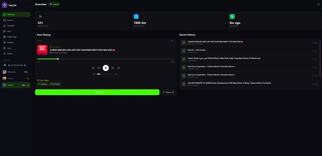
Task: Click the refresh icon at top right
Action: click(x=318, y=4)
